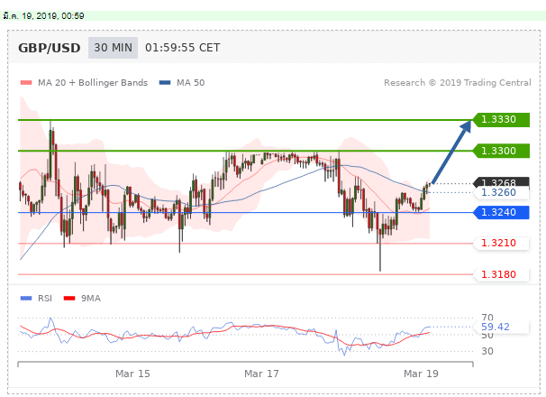Viewport: 546px width, 397px height.
Task: Click the pink MA 20 legend swatch
Action: pos(26,83)
